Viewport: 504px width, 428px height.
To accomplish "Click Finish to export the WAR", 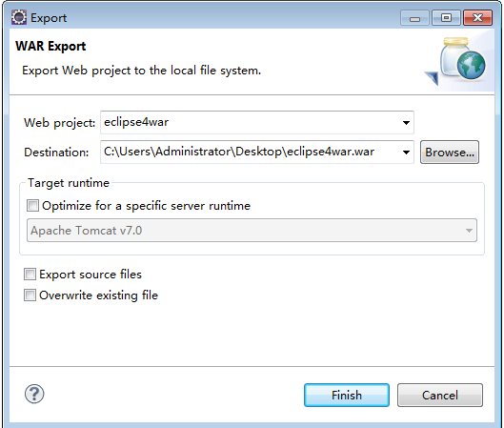I will (x=347, y=396).
